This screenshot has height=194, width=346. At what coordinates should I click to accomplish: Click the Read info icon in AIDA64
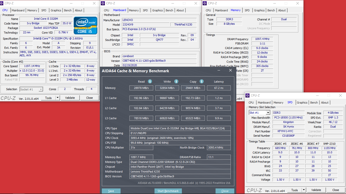150,81
